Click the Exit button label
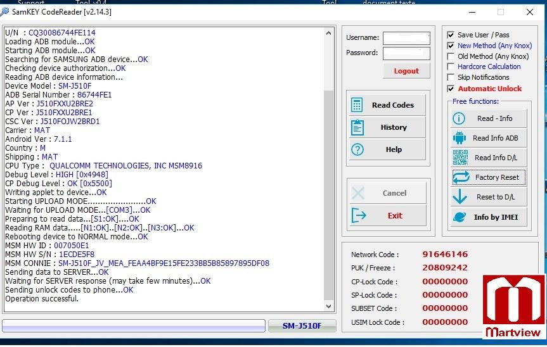Image resolution: width=547 pixels, height=347 pixels. (x=395, y=216)
